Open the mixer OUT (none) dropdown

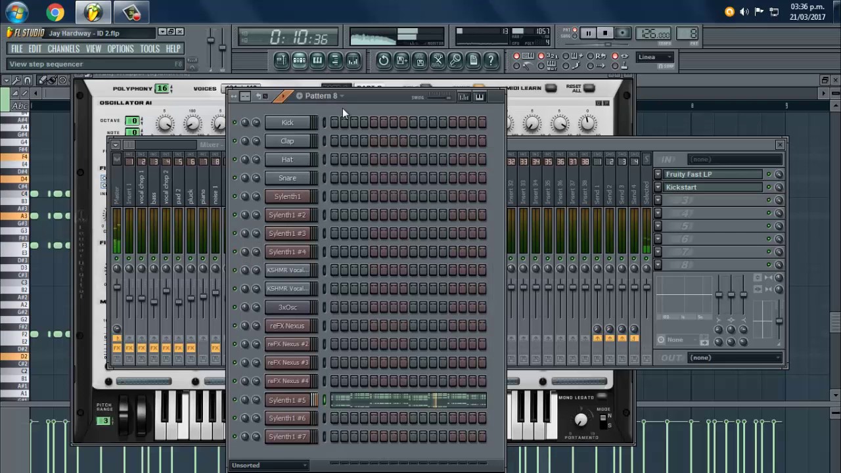735,357
